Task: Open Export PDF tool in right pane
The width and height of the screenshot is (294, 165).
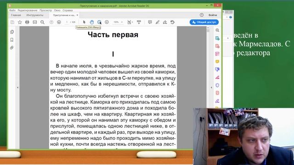Action: click(x=217, y=38)
